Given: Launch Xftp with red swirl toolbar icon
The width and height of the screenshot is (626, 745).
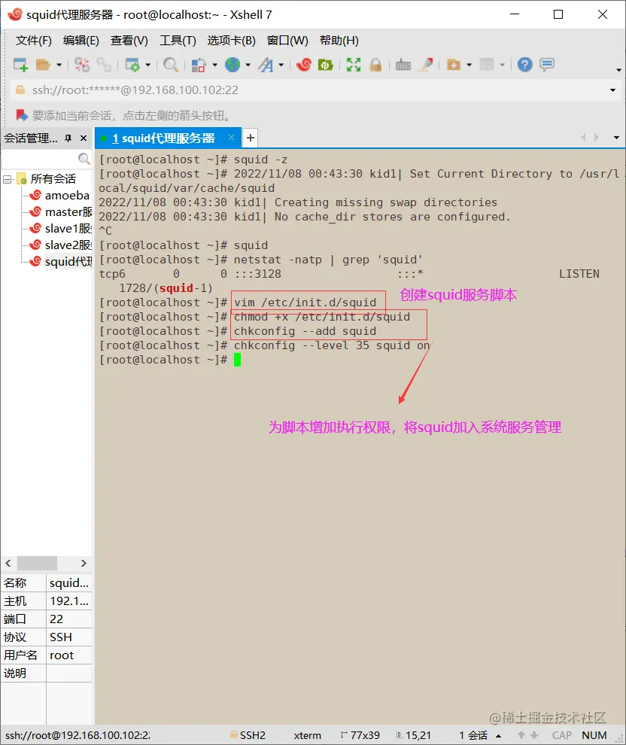Looking at the screenshot, I should [x=304, y=65].
